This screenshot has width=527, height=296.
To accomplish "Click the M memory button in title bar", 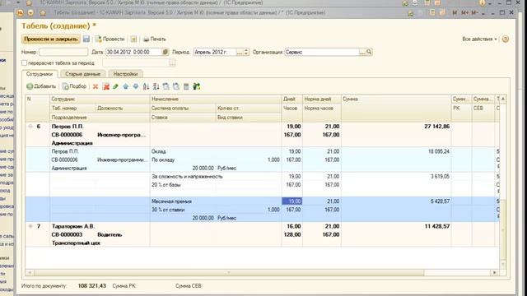I will [455, 13].
